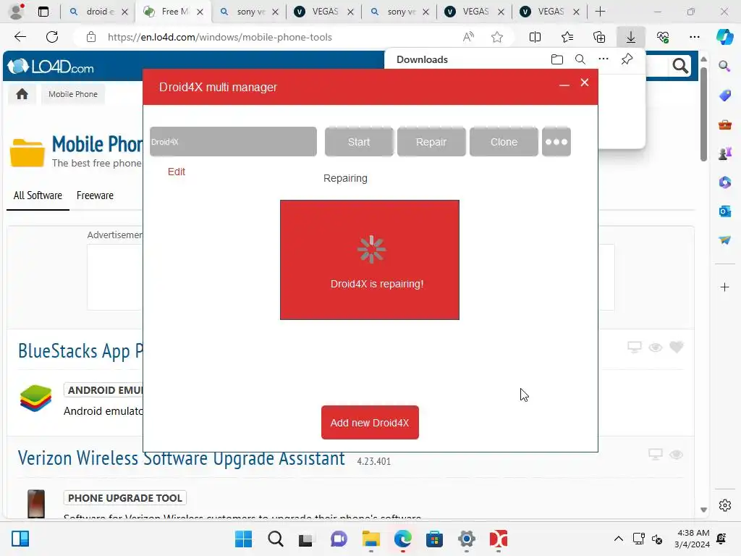Image resolution: width=741 pixels, height=556 pixels.
Task: Click the BlueStacks monitor icon
Action: 634,347
